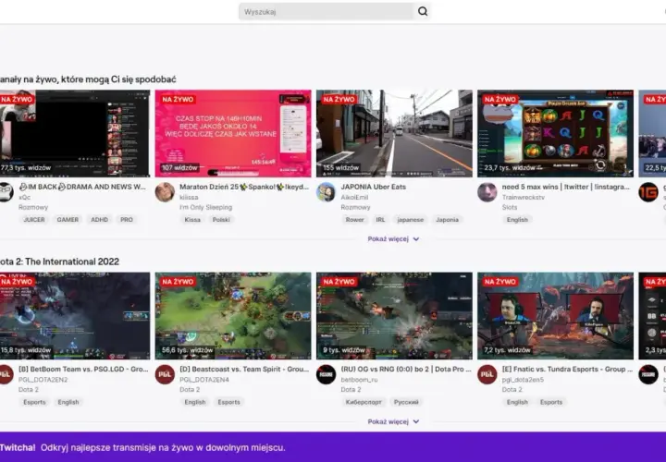Screen dimensions: 666x462
Task: Open Dota 2 category under PGL_DOTA2EN4
Action: 190,389
